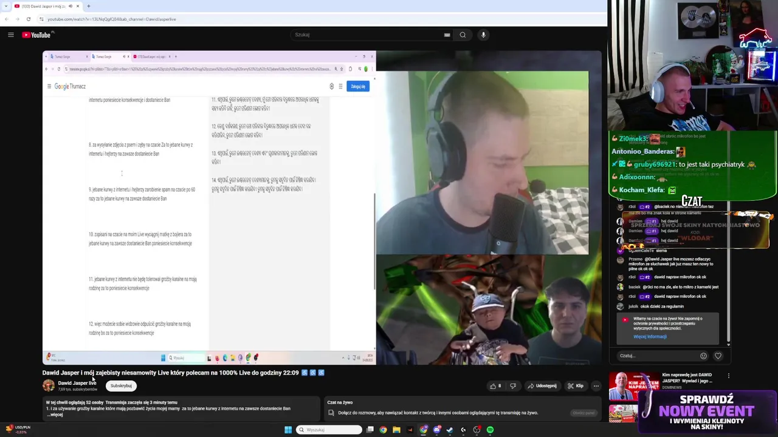778x437 pixels.
Task: Open options for Kim naprawdę jest recommendation
Action: tap(729, 376)
